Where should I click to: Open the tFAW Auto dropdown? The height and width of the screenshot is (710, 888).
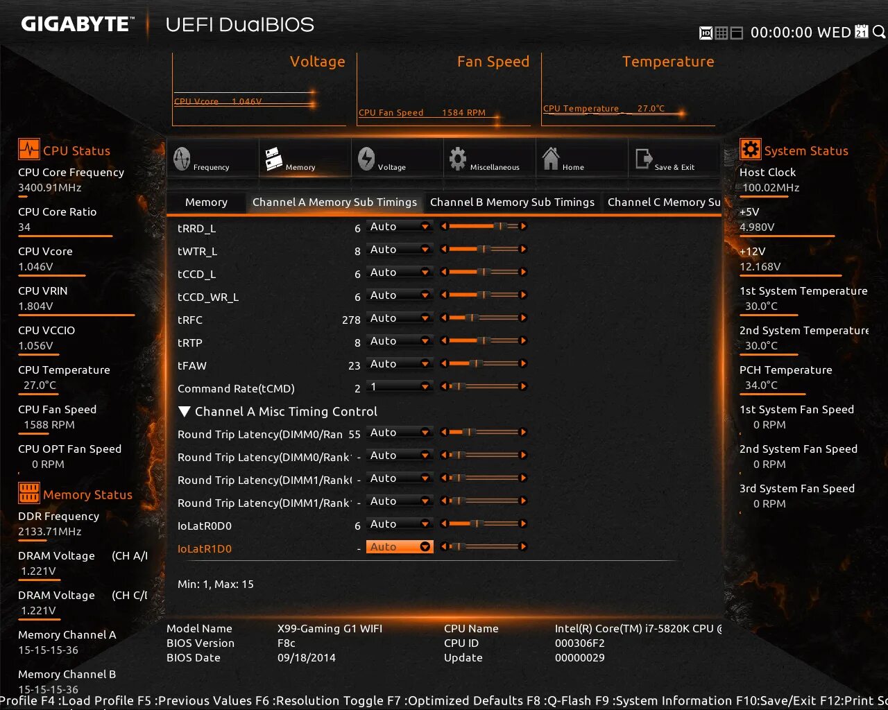[x=400, y=364]
